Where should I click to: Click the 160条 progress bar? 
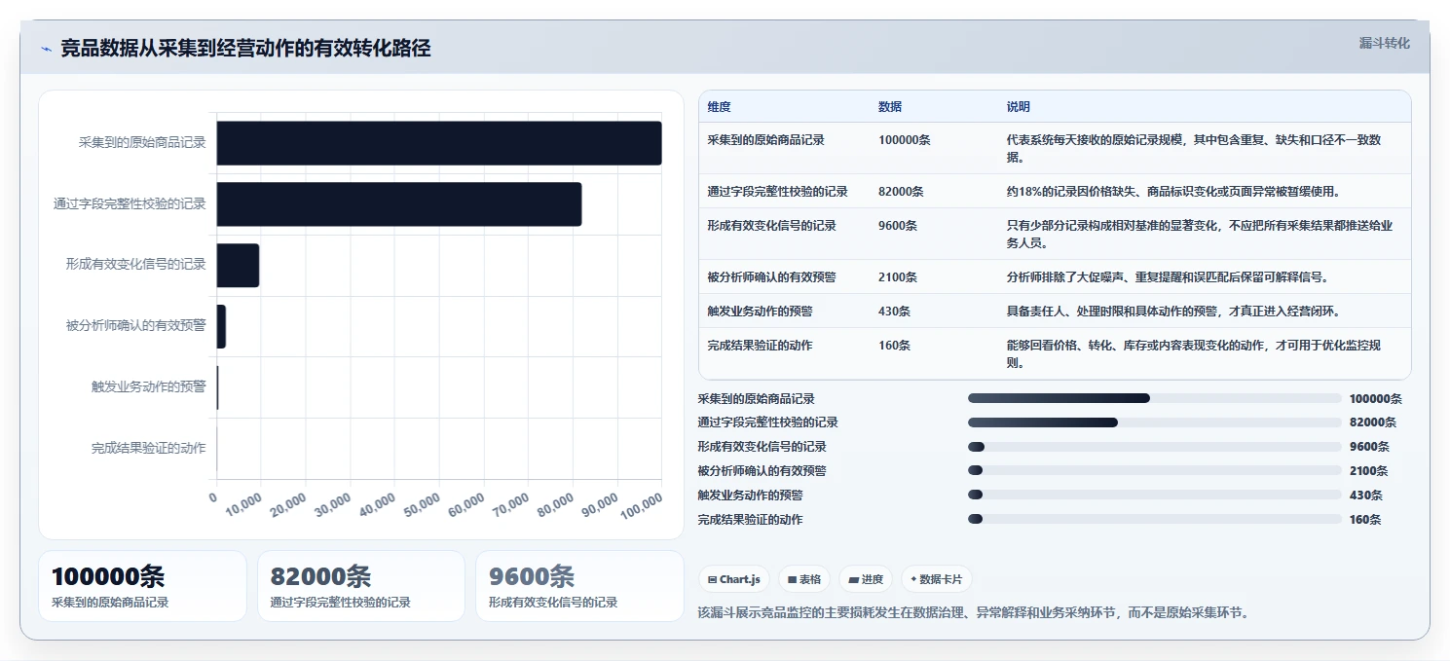pyautogui.click(x=1155, y=519)
